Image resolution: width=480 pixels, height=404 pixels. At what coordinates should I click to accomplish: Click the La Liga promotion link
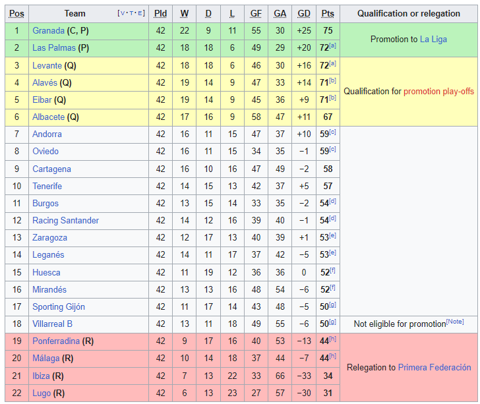[x=433, y=39]
